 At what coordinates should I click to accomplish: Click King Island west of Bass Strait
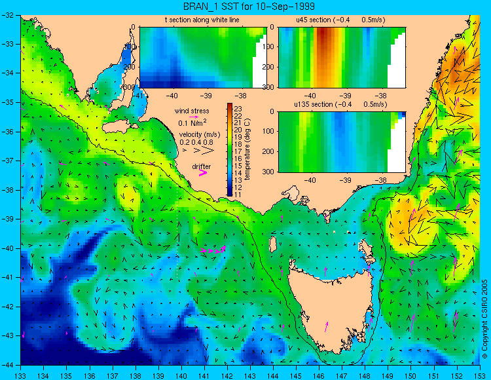click(x=273, y=244)
